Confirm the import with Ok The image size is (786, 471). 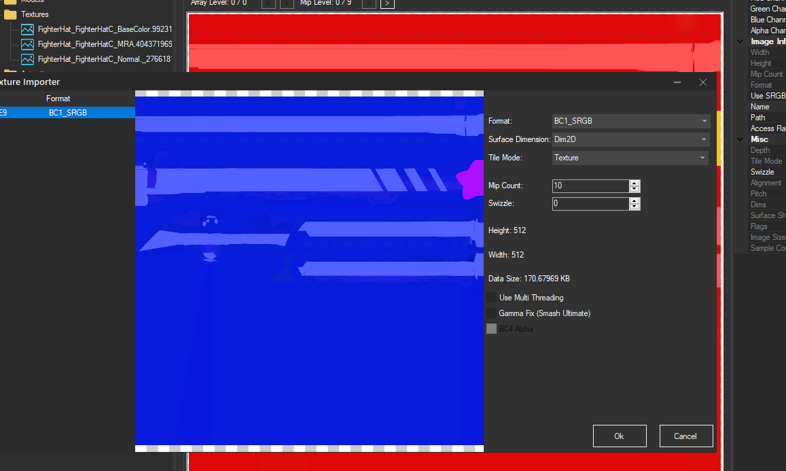(619, 436)
